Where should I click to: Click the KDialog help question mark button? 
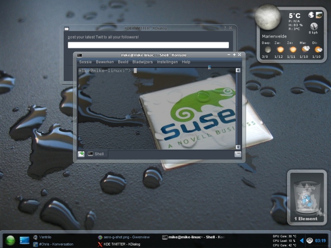point(225,28)
